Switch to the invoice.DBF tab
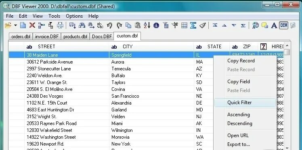 (46, 37)
